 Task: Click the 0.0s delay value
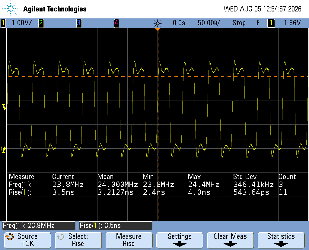point(179,23)
